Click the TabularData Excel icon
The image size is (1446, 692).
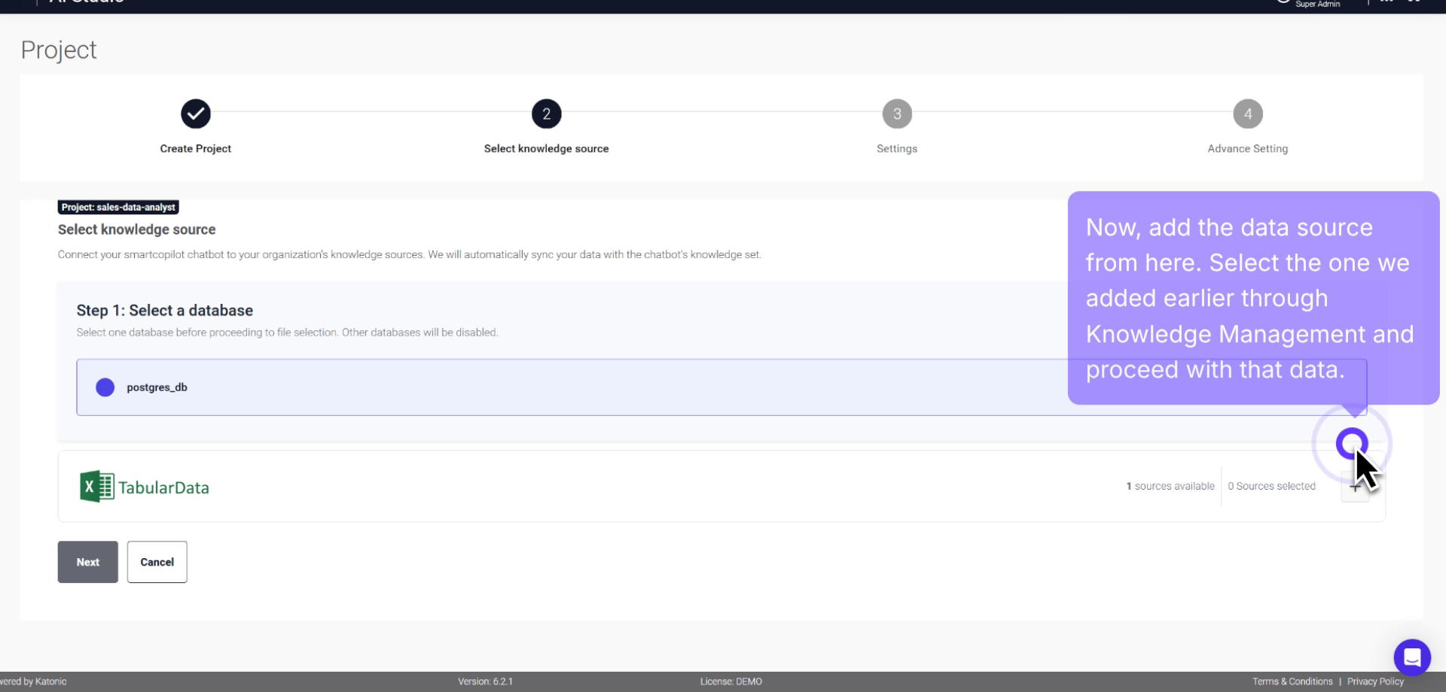95,486
